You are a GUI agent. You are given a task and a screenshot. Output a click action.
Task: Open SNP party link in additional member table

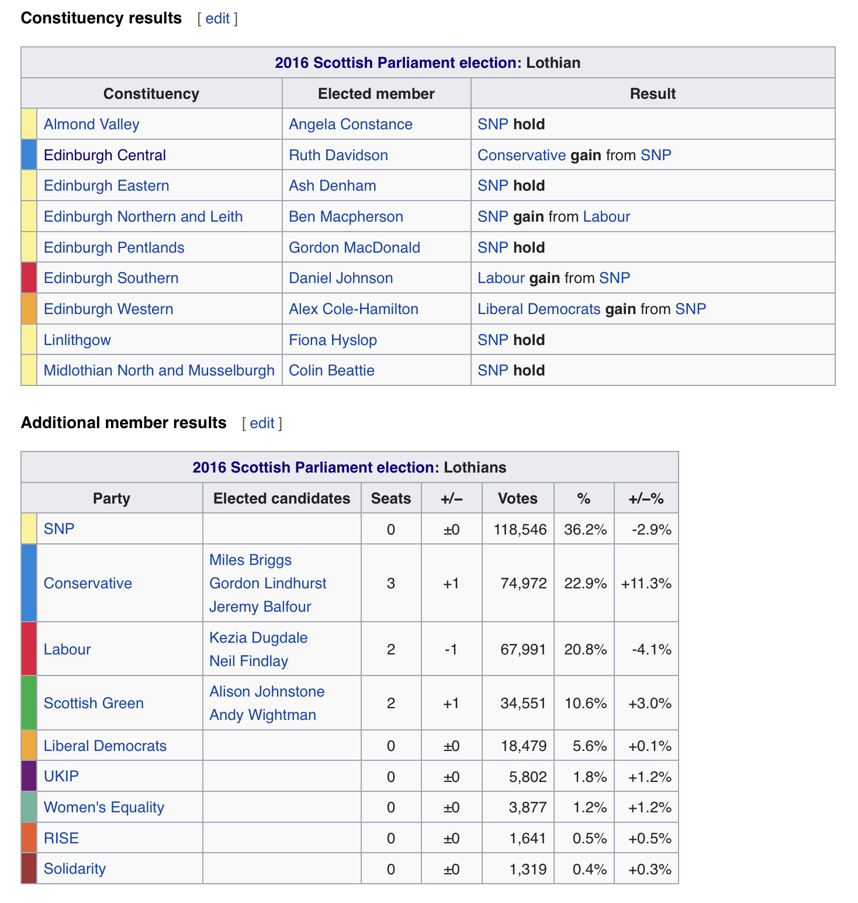click(x=59, y=529)
